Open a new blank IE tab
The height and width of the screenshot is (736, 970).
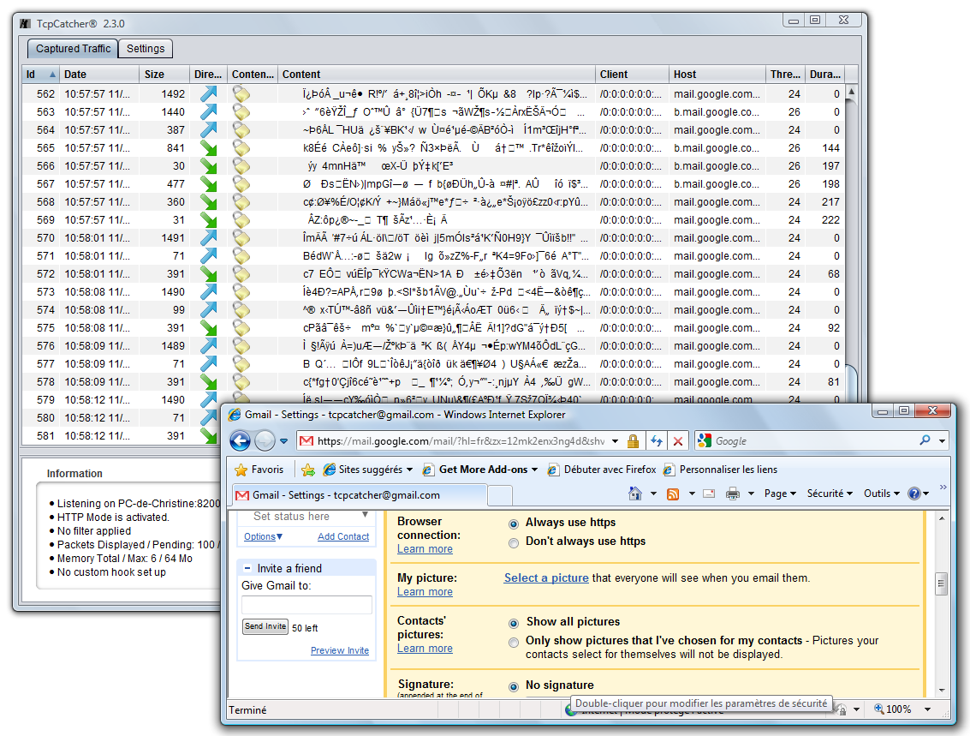point(500,495)
